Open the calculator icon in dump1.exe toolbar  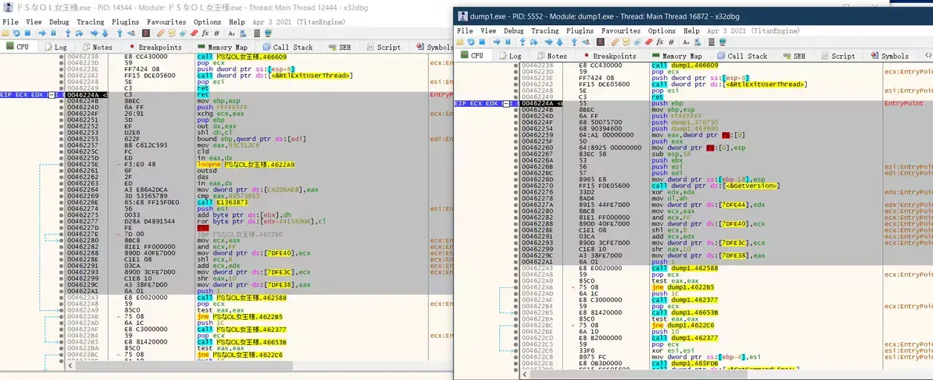[712, 42]
